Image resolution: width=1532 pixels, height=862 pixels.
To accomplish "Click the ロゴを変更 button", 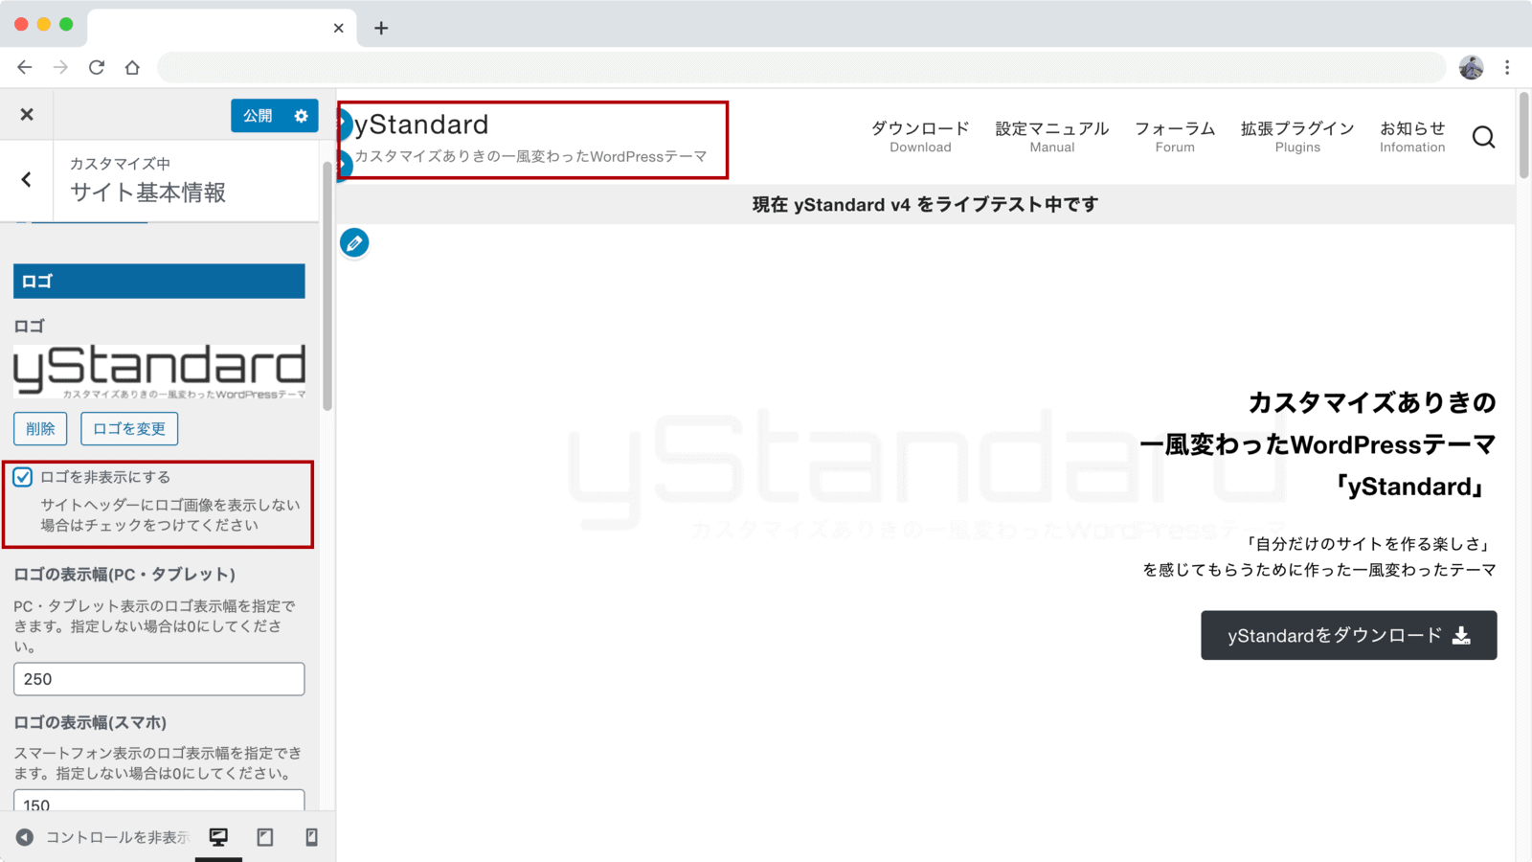I will [129, 428].
